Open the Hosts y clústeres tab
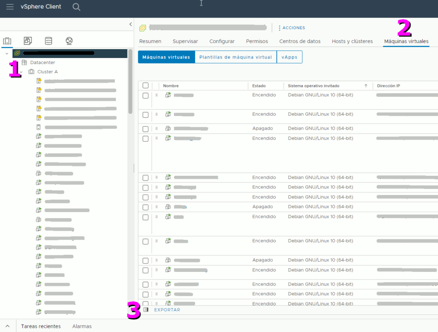The width and height of the screenshot is (438, 332). pos(352,41)
